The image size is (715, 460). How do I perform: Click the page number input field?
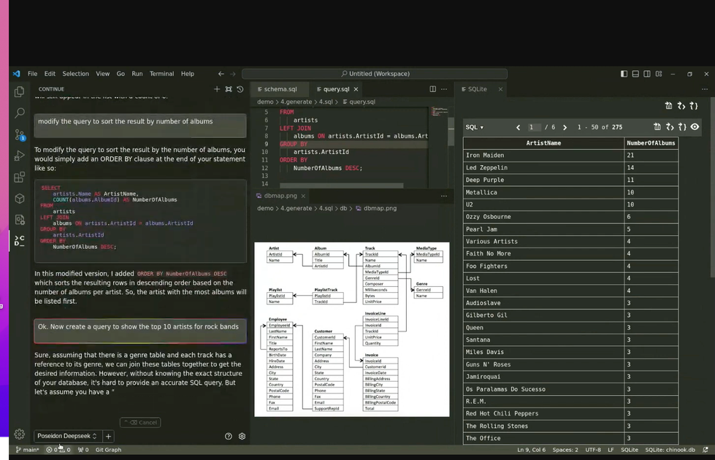(x=534, y=127)
